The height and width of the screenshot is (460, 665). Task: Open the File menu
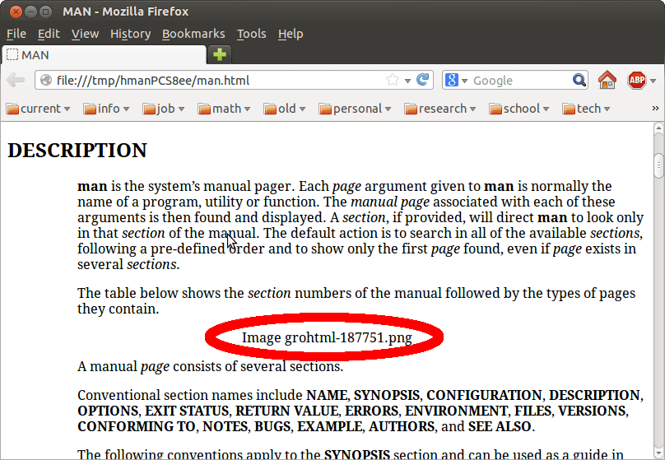16,34
